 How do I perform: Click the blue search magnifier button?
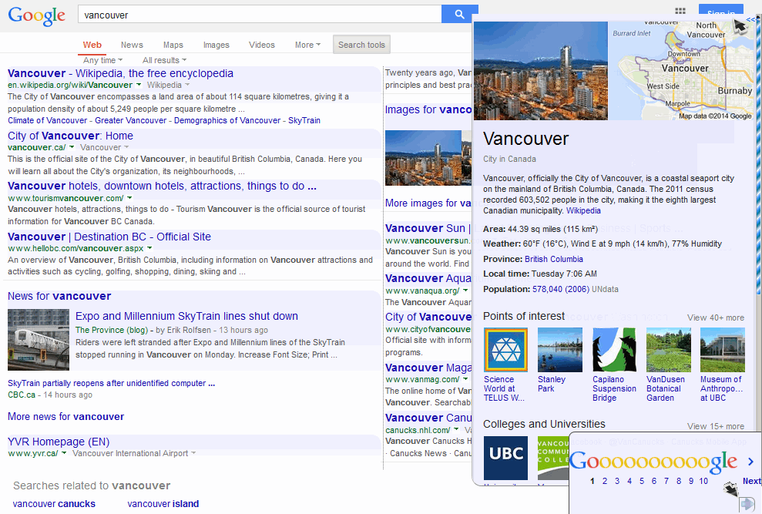tap(460, 14)
